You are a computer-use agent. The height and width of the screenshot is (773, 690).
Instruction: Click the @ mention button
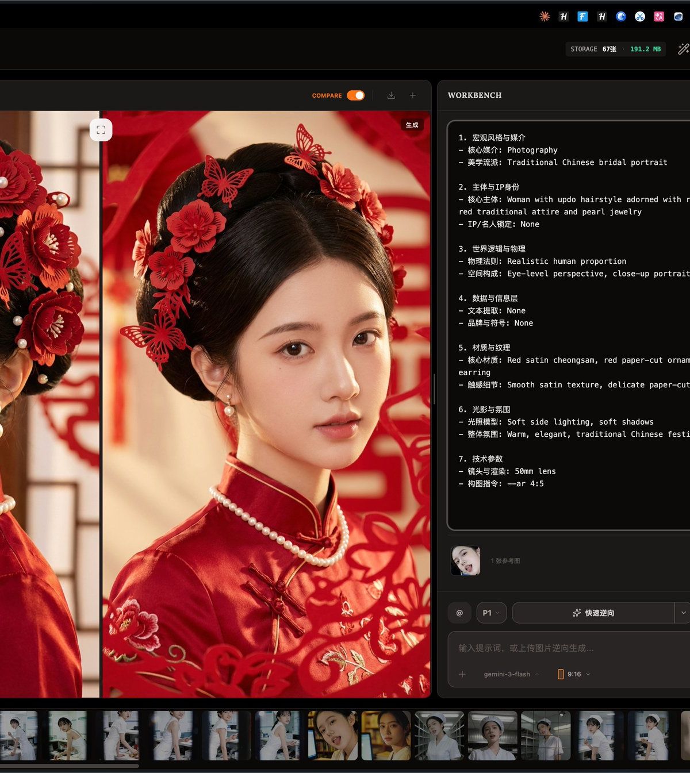tap(459, 613)
